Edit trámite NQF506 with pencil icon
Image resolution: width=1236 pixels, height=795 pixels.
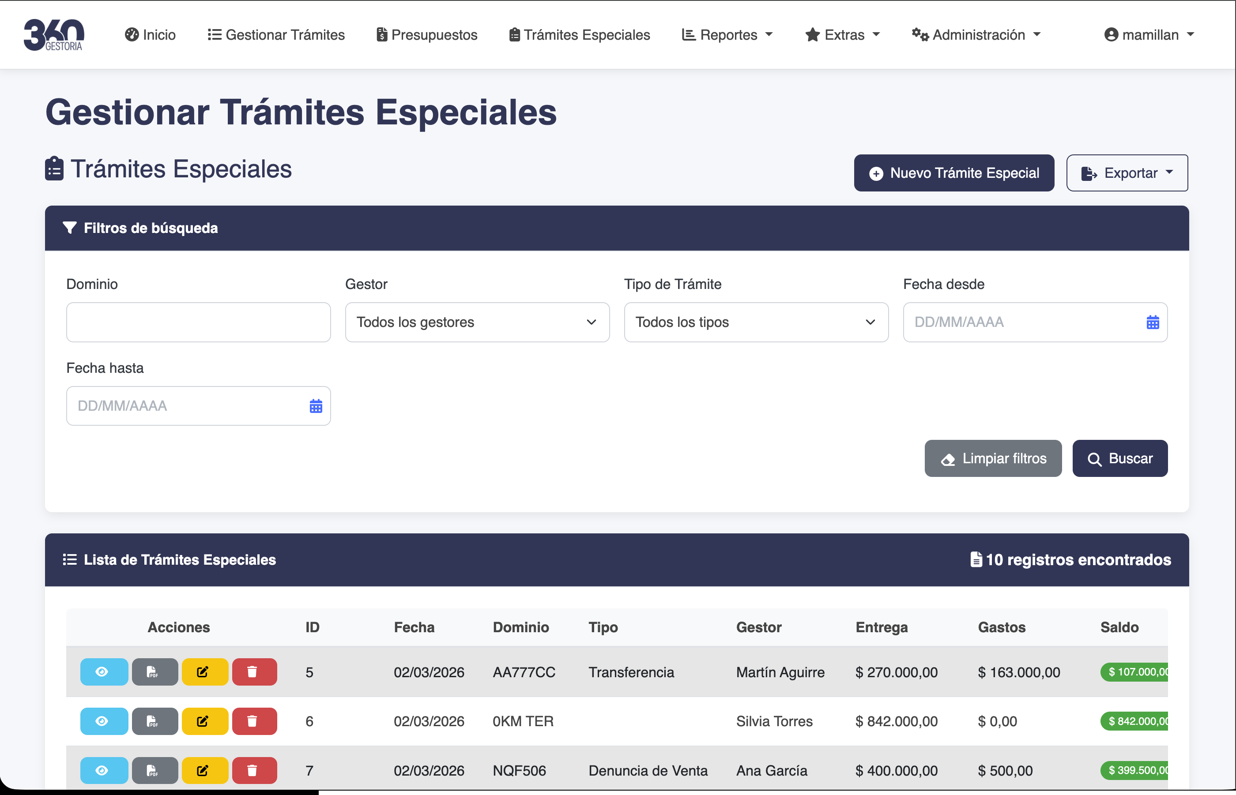tap(204, 770)
